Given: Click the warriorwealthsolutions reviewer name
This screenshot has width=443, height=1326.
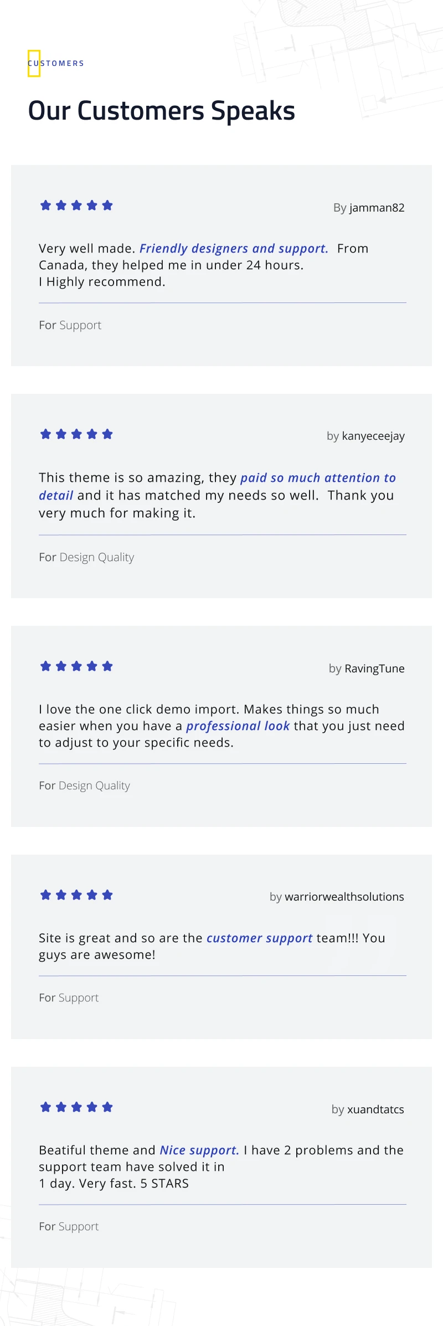Looking at the screenshot, I should point(344,897).
